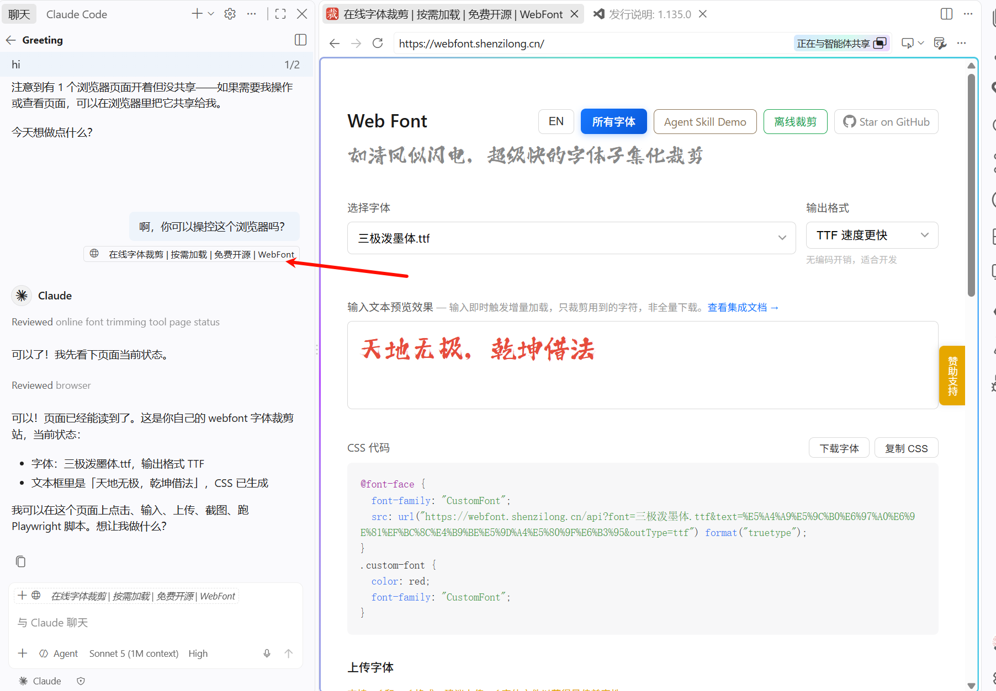This screenshot has width=996, height=691.
Task: Click the device emulation icon in browser toolbar
Action: point(907,43)
